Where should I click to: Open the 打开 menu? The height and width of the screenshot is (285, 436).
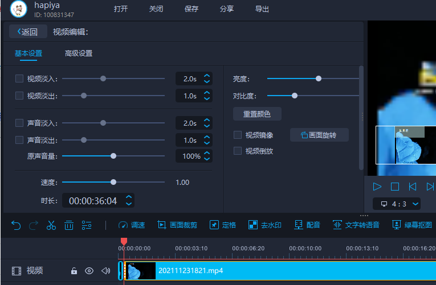coord(121,9)
